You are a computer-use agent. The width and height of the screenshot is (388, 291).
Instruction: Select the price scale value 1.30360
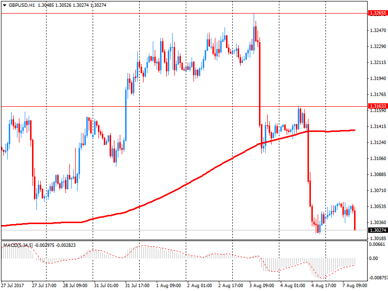point(378,223)
